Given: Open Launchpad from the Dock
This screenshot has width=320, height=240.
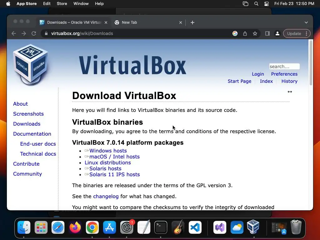Looking at the screenshot, I should pos(41,227).
